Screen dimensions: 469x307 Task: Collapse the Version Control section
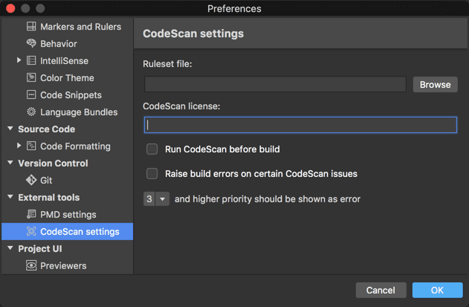10,163
